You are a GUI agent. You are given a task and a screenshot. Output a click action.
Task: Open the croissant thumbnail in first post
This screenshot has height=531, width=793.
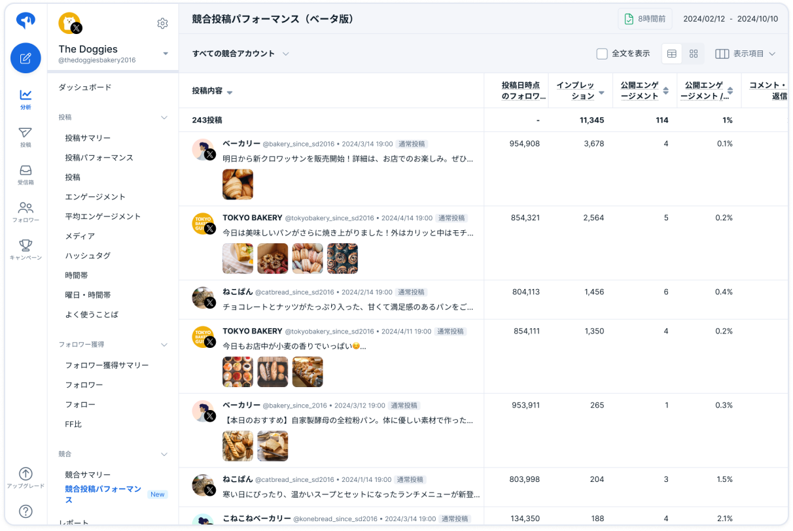[x=238, y=184]
